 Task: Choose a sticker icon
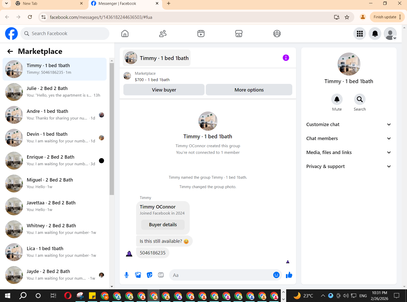[x=150, y=275]
